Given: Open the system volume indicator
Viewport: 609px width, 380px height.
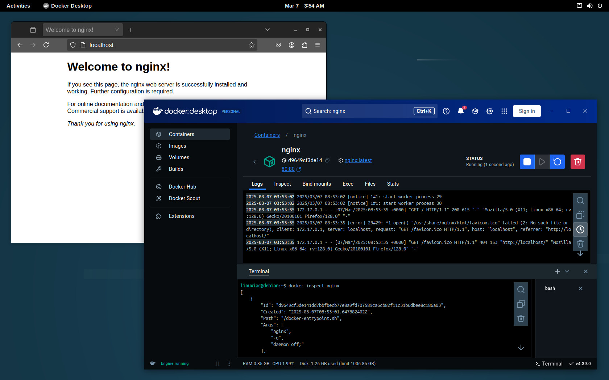Looking at the screenshot, I should click(590, 6).
